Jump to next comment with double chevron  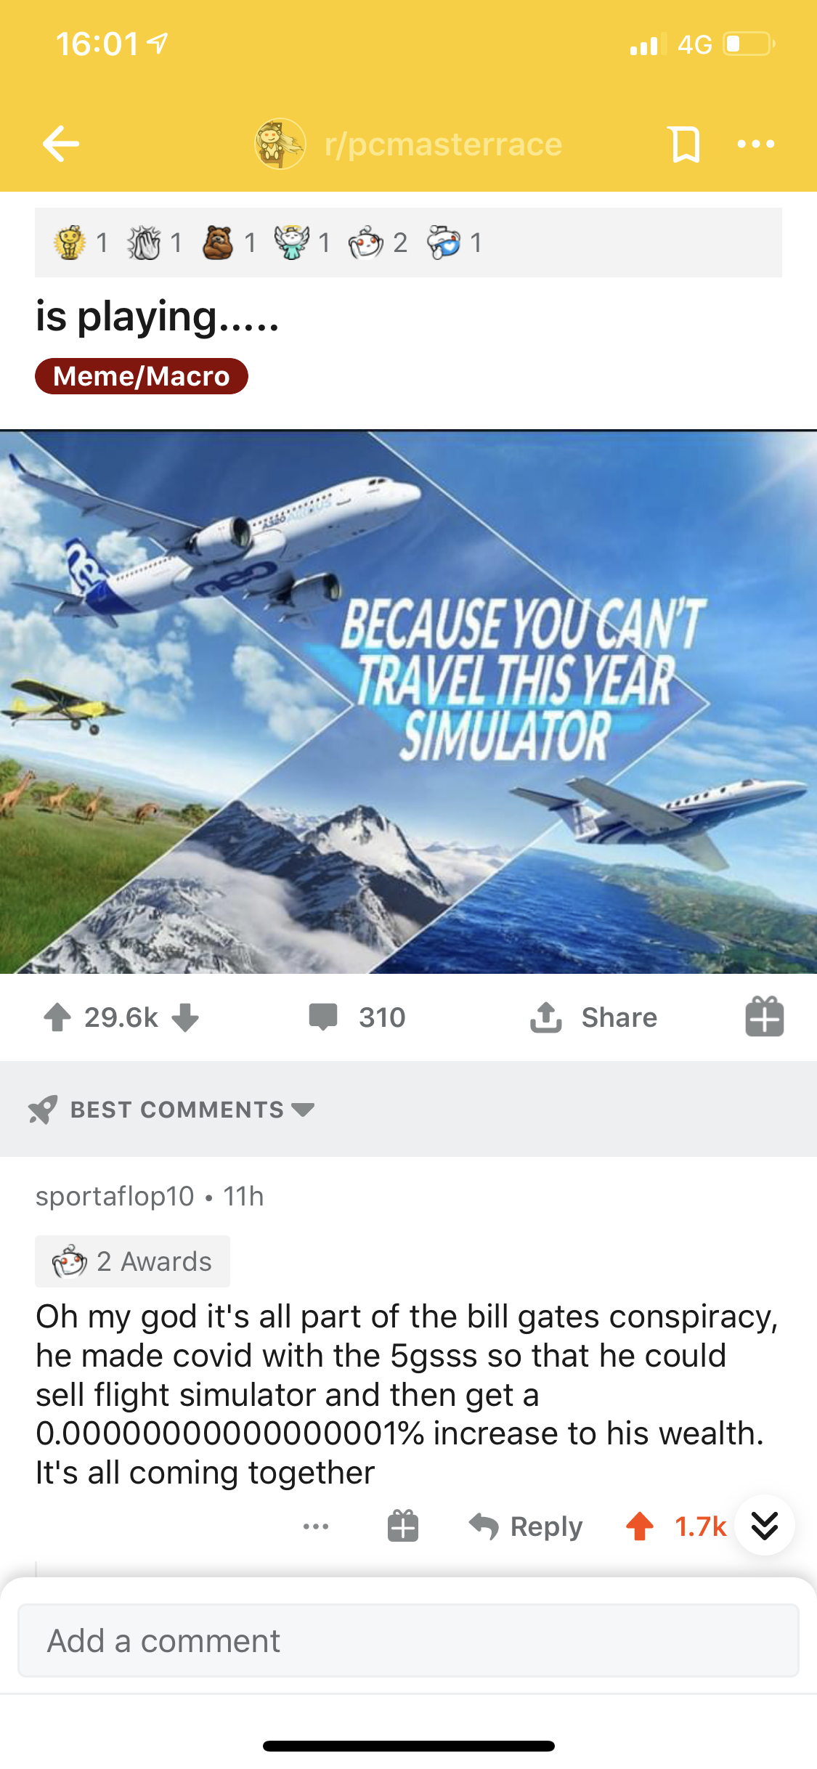click(765, 1525)
